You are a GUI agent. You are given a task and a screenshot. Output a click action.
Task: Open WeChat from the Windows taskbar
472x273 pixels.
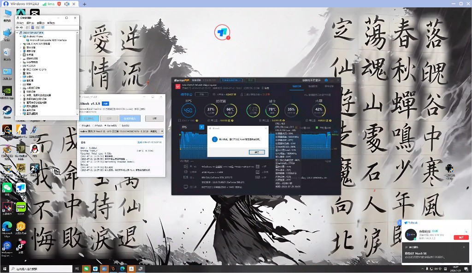click(x=86, y=269)
